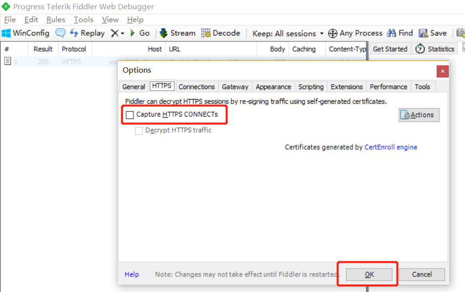Open the Rules menu

pos(55,19)
